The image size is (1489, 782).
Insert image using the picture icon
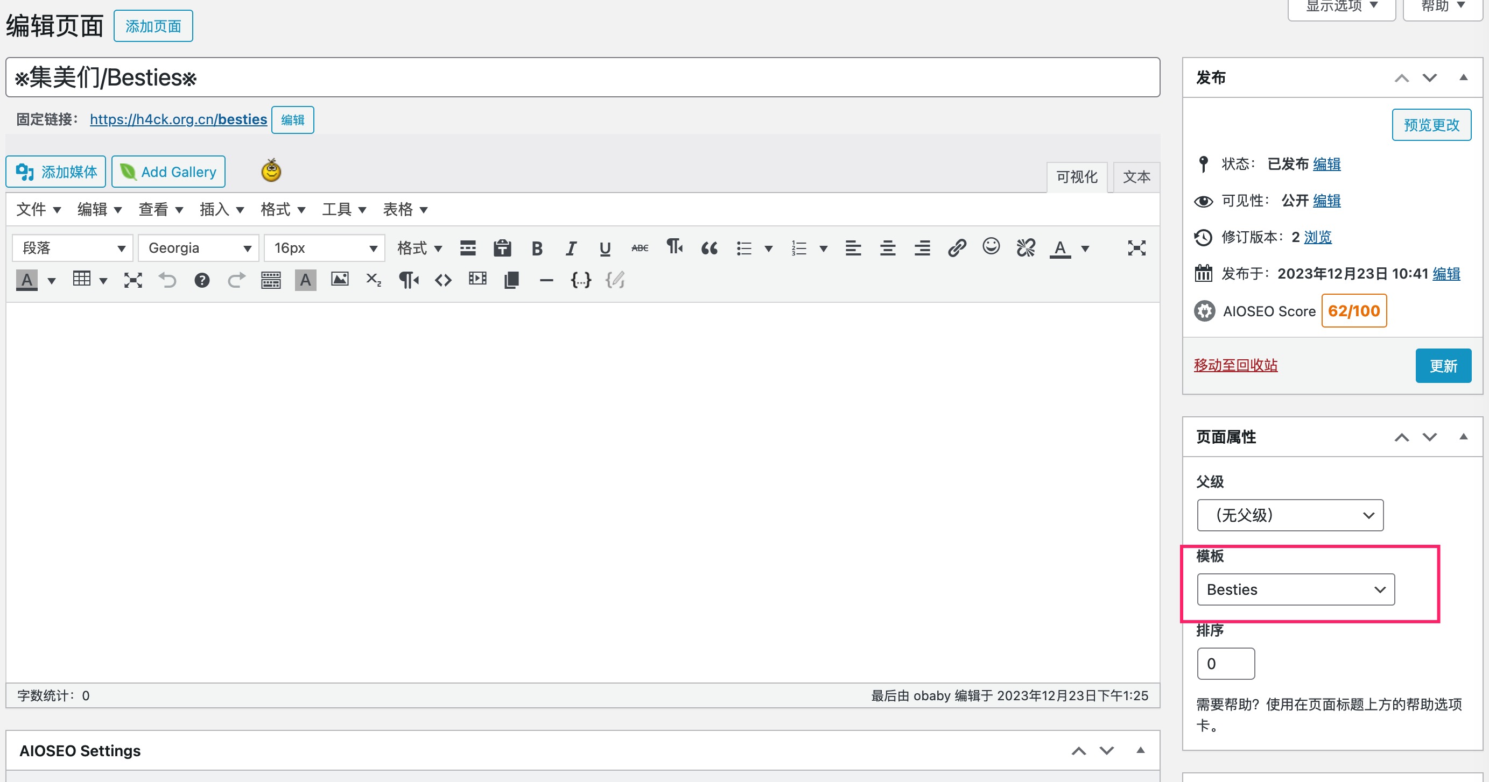click(x=339, y=280)
